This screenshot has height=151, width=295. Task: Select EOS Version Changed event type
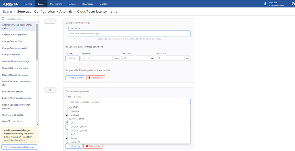[18, 92]
